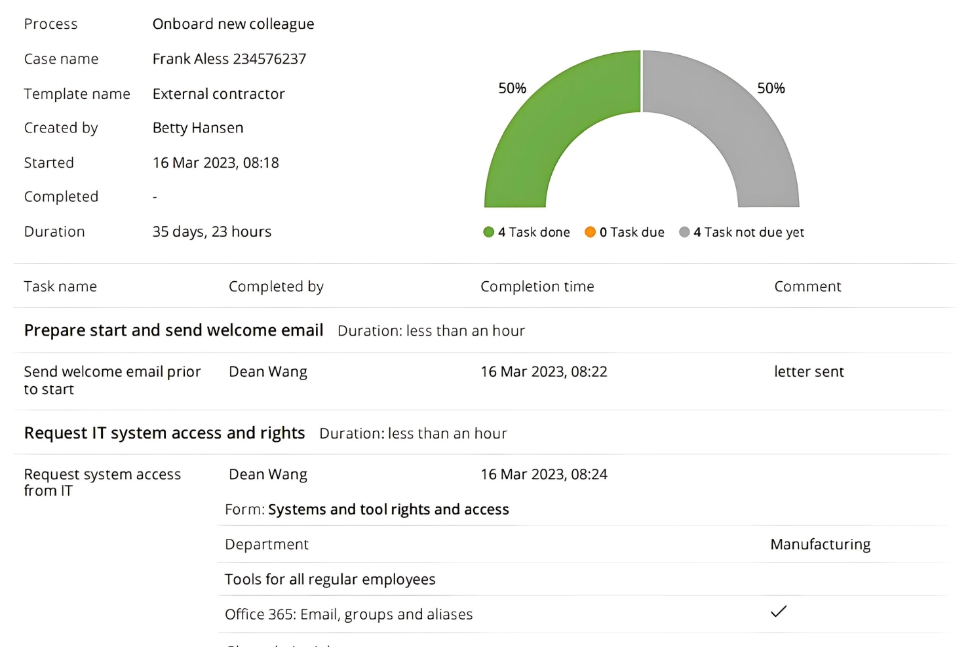Click the 50% label on the gray gauge side

[x=771, y=88]
